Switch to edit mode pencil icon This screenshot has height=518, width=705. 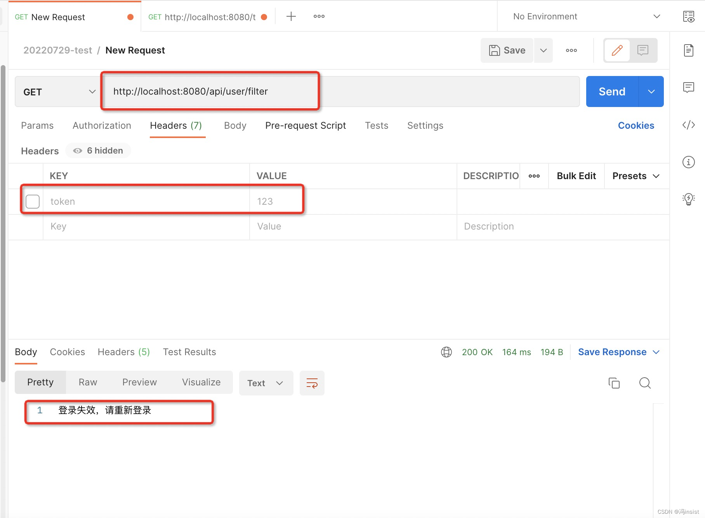[617, 50]
